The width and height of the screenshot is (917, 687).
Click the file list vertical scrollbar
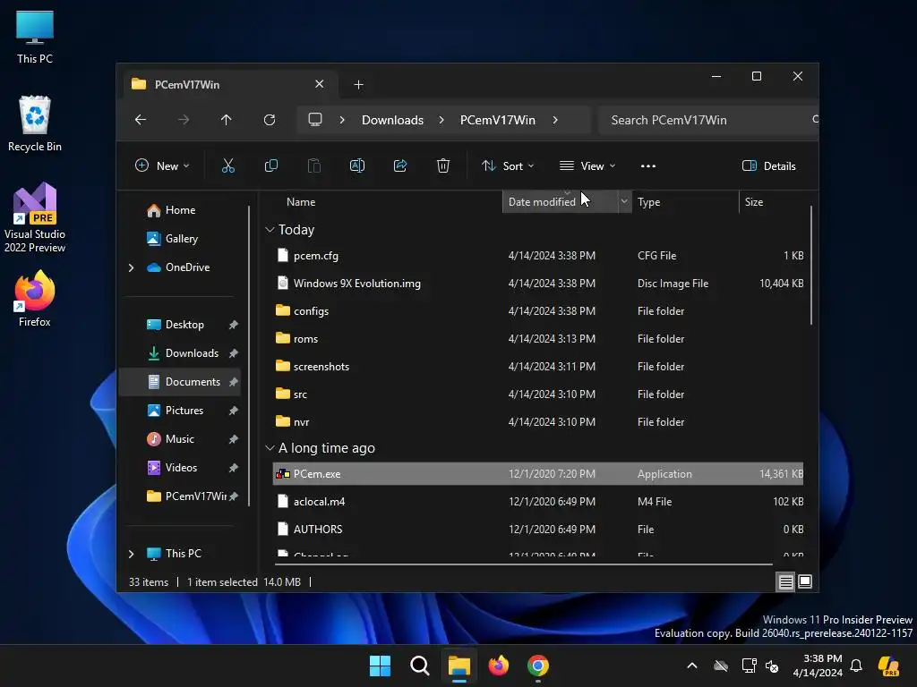(x=811, y=265)
